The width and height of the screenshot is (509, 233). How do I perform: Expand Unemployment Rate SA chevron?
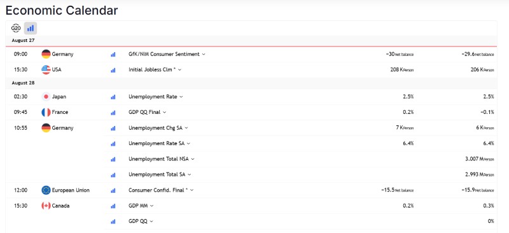coord(188,143)
